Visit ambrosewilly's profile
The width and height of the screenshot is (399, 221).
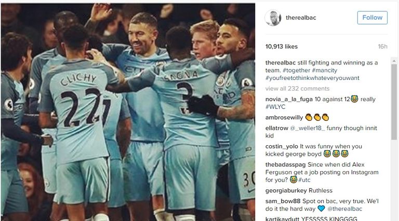[284, 118]
